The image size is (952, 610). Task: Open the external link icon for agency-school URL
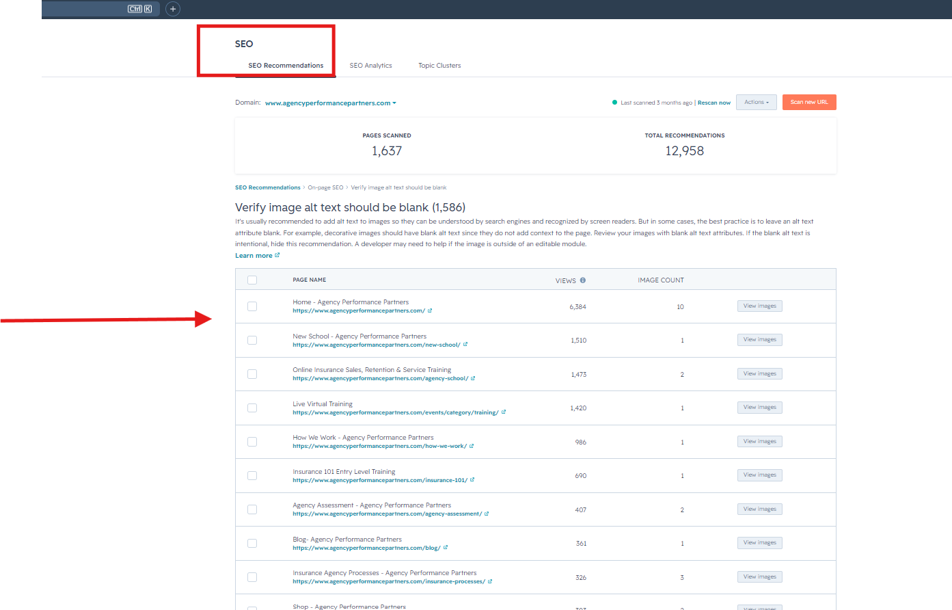[473, 378]
